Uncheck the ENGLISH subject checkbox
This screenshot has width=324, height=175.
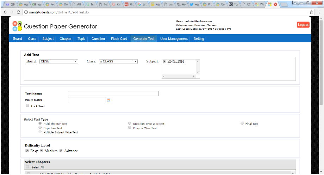[164, 62]
